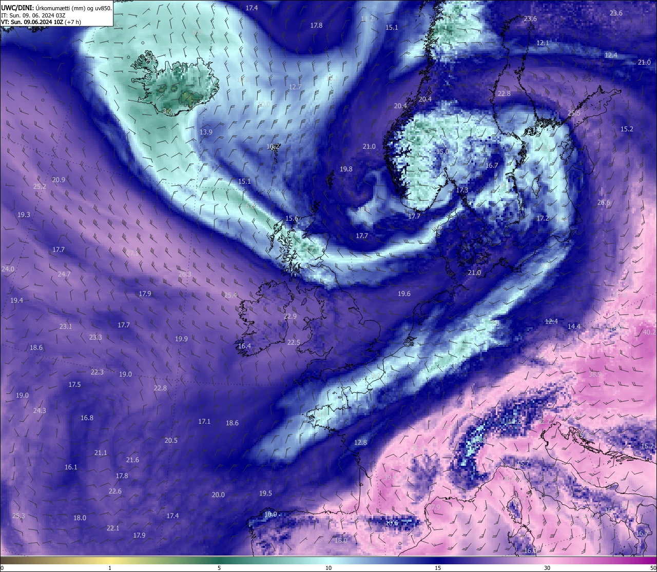Screen dimensions: 657x572
Task: Click the 26.3 value label
Action: (x=185, y=274)
